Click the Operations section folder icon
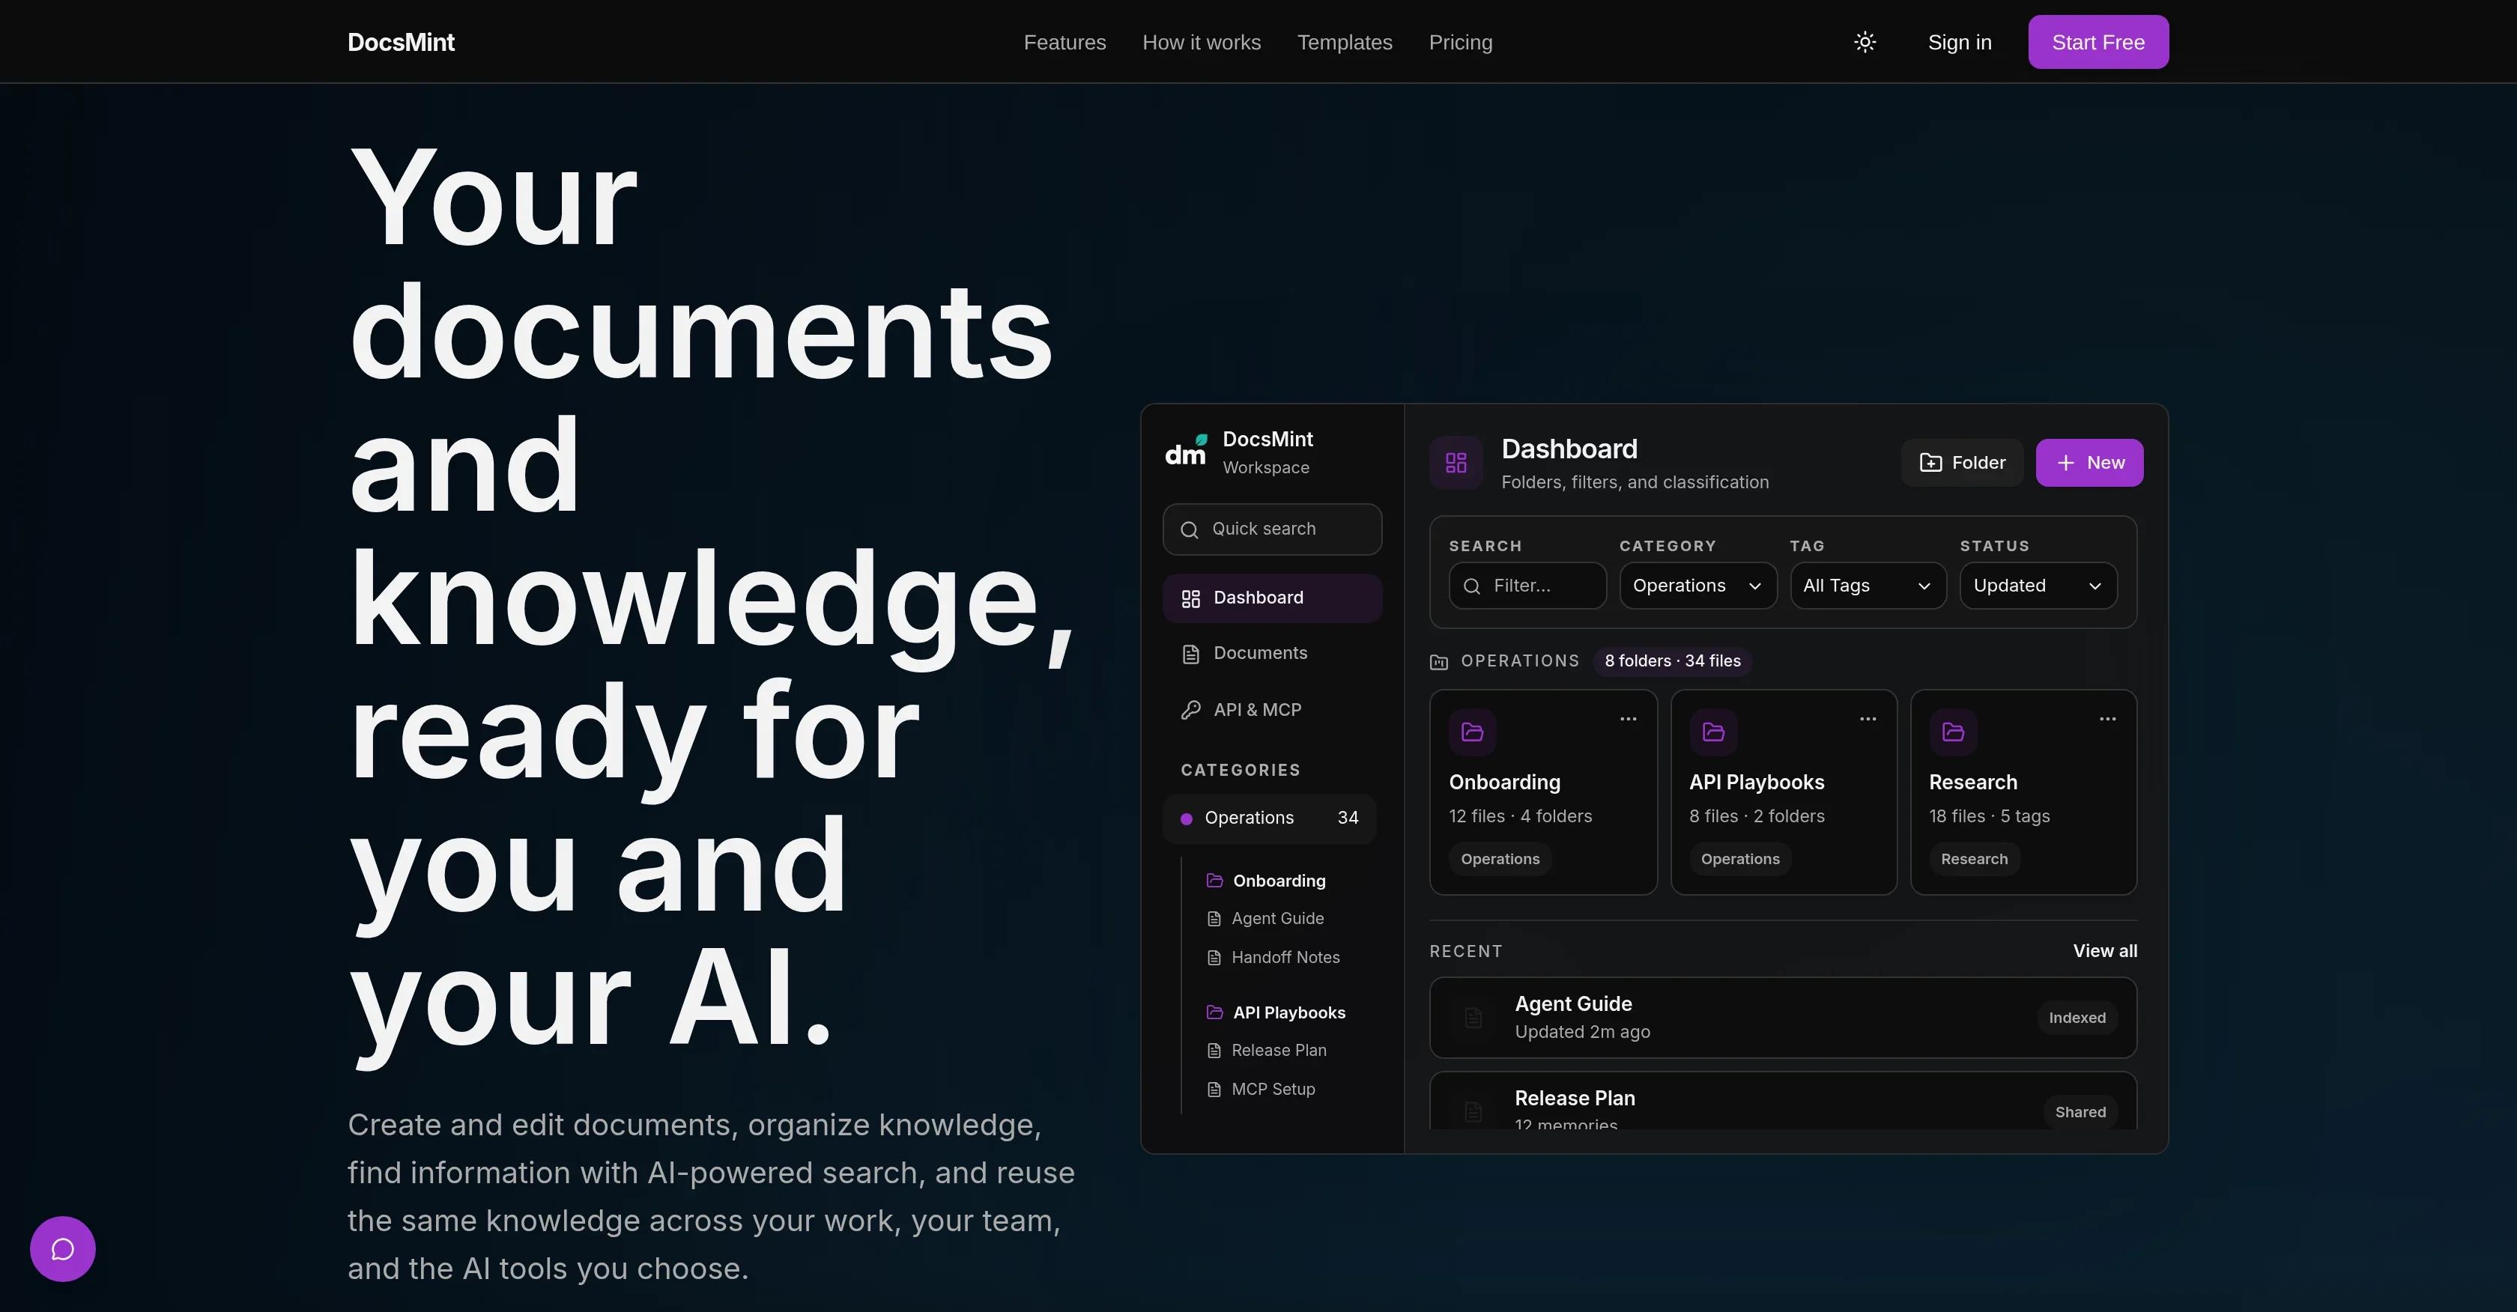Screen dimensions: 2517x1312 pyautogui.click(x=1439, y=662)
